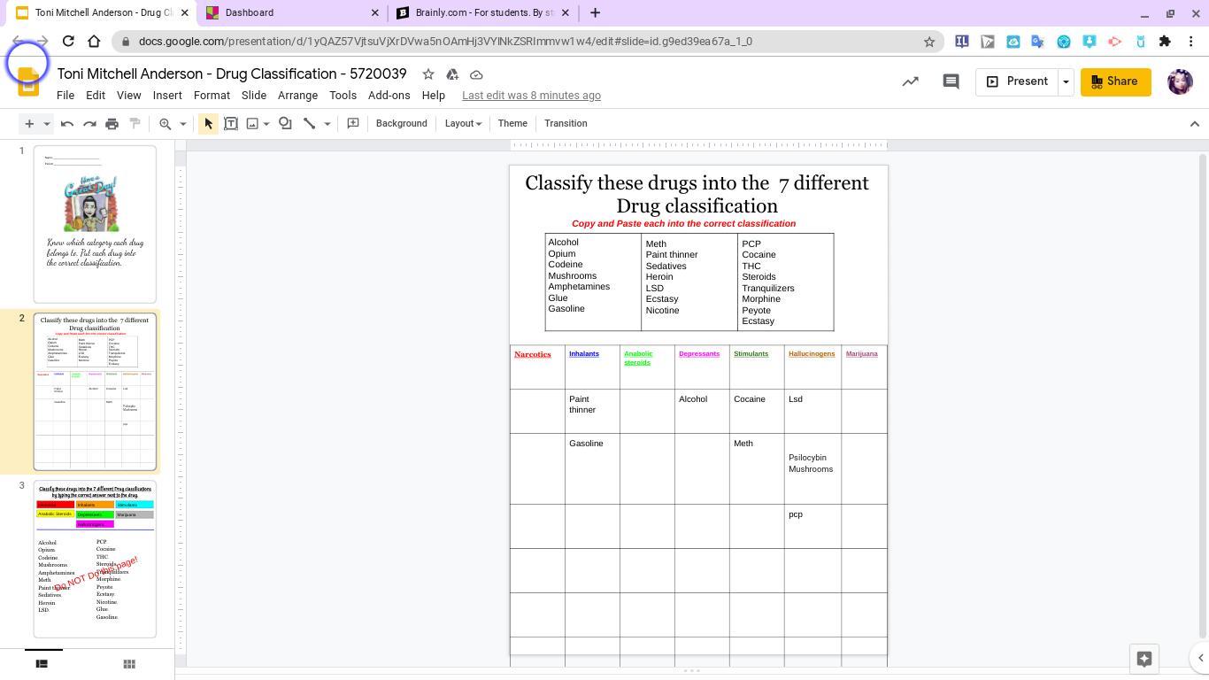This screenshot has width=1209, height=680.
Task: Click the Paint format roller icon
Action: tap(135, 124)
